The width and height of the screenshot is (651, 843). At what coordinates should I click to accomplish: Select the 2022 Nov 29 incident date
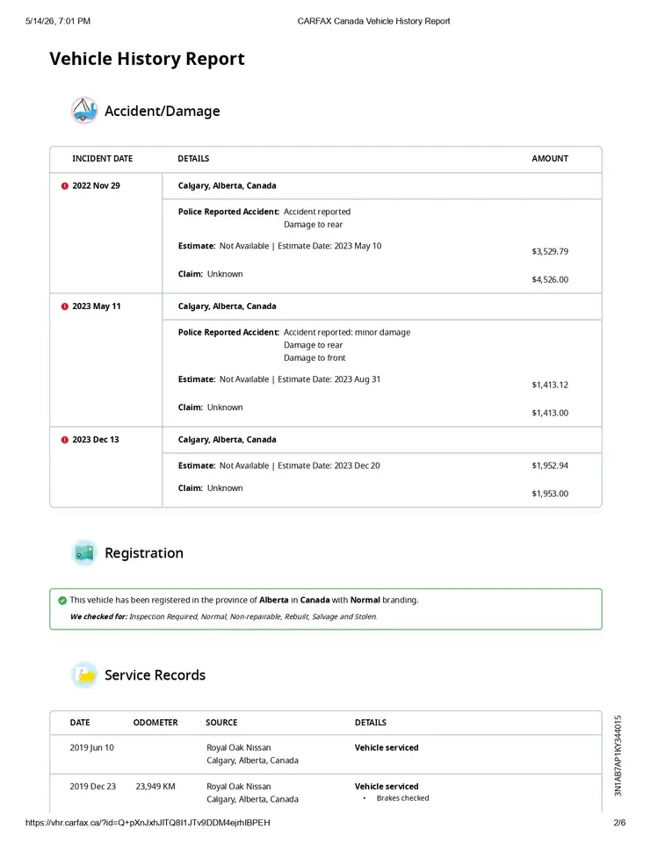97,185
